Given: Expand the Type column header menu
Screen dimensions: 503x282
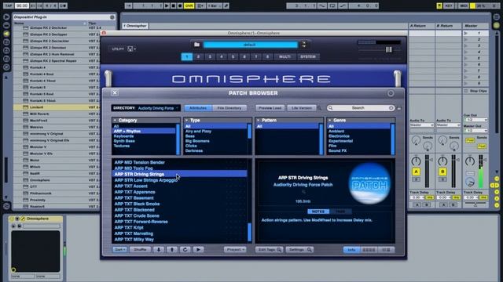Looking at the screenshot, I should 187,120.
